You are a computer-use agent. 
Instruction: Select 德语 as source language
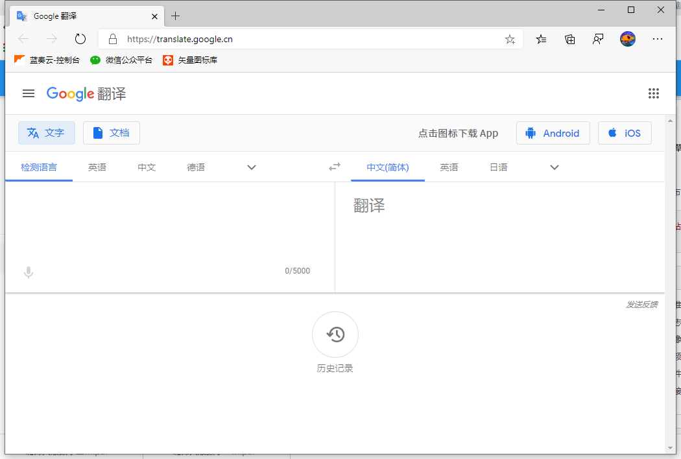(196, 167)
